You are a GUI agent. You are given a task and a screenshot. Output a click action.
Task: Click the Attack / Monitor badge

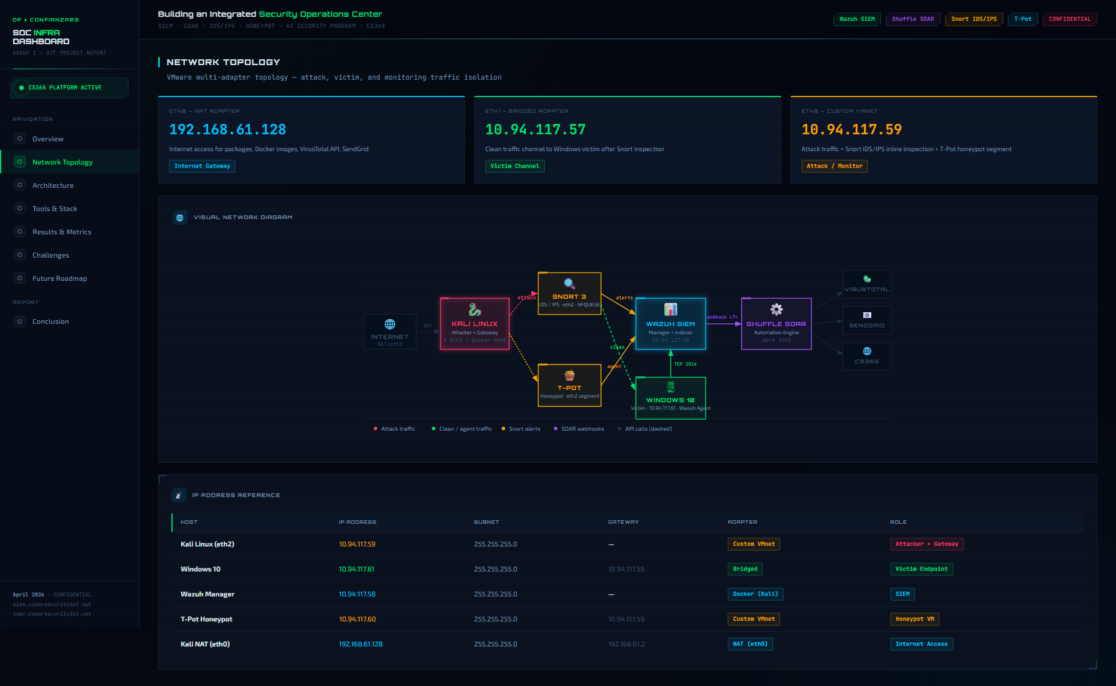point(834,166)
